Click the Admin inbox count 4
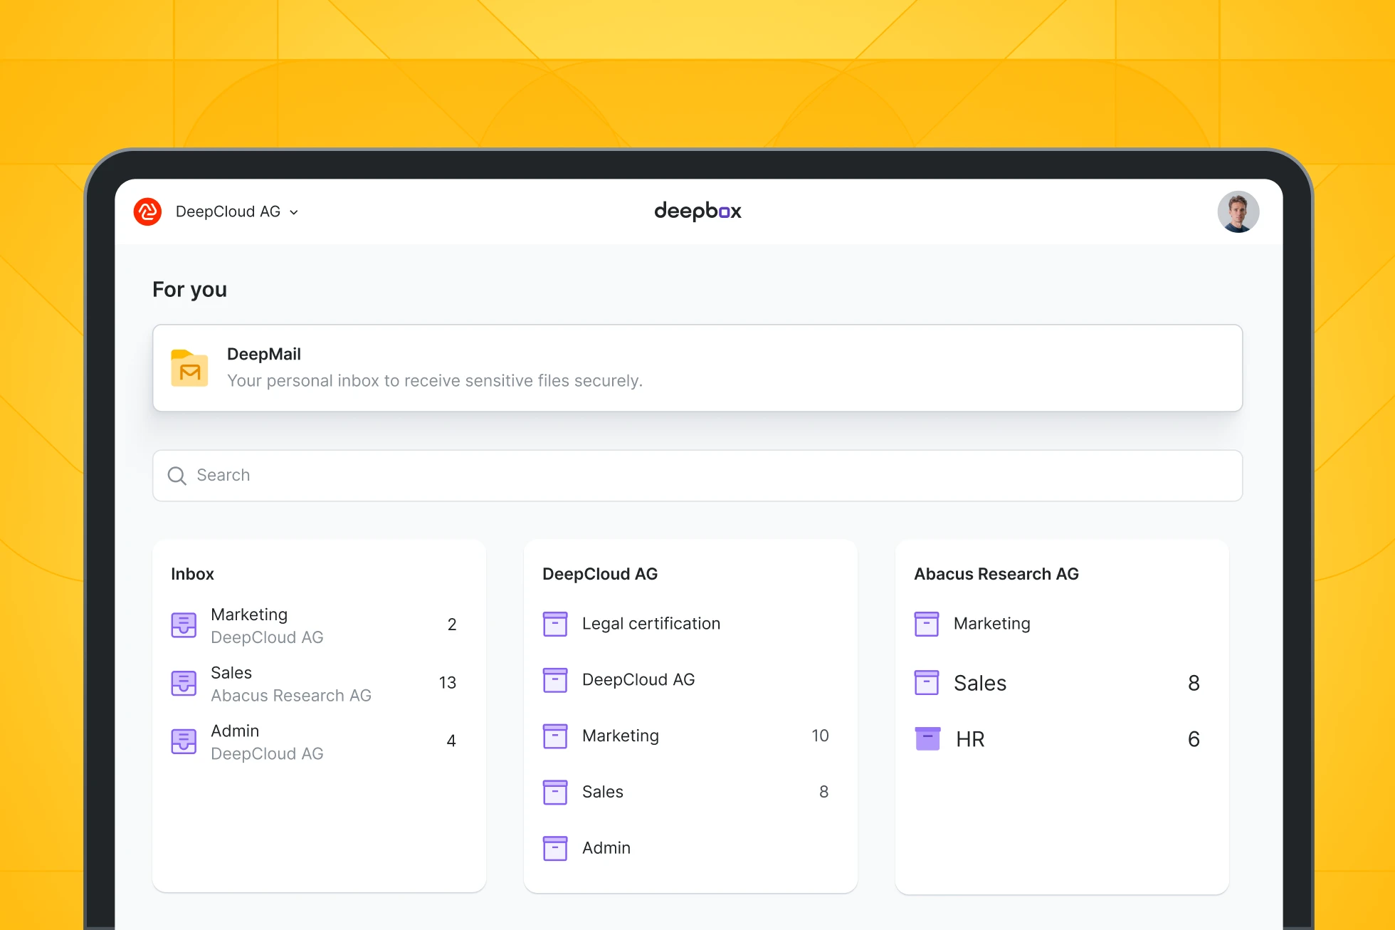Screen dimensions: 1395x930 [451, 741]
